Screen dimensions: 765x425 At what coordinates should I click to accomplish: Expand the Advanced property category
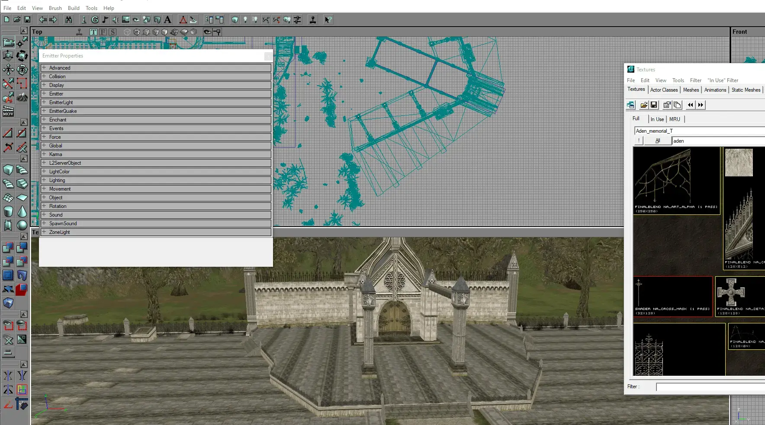tap(156, 68)
